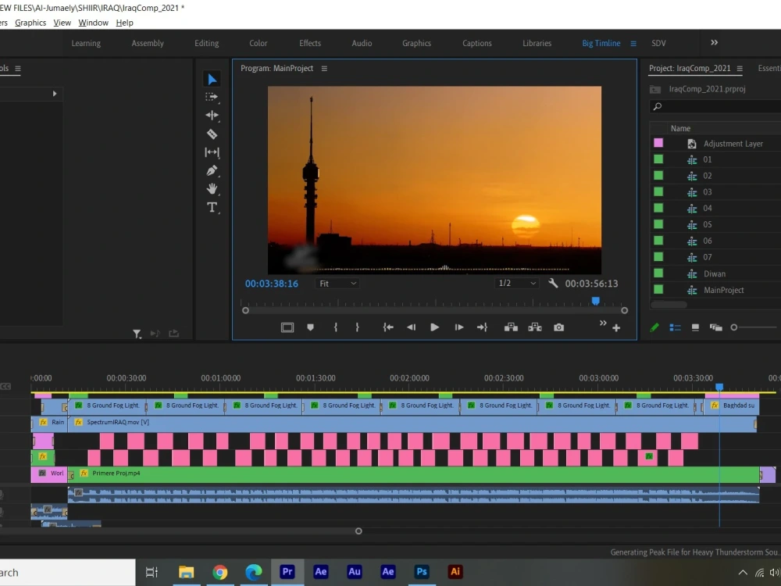
Task: Open the Graphics menu
Action: pyautogui.click(x=30, y=23)
